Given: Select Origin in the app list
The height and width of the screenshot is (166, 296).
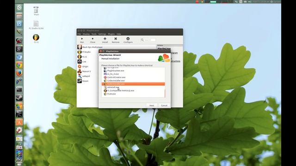Looking at the screenshot, I should [85, 66].
